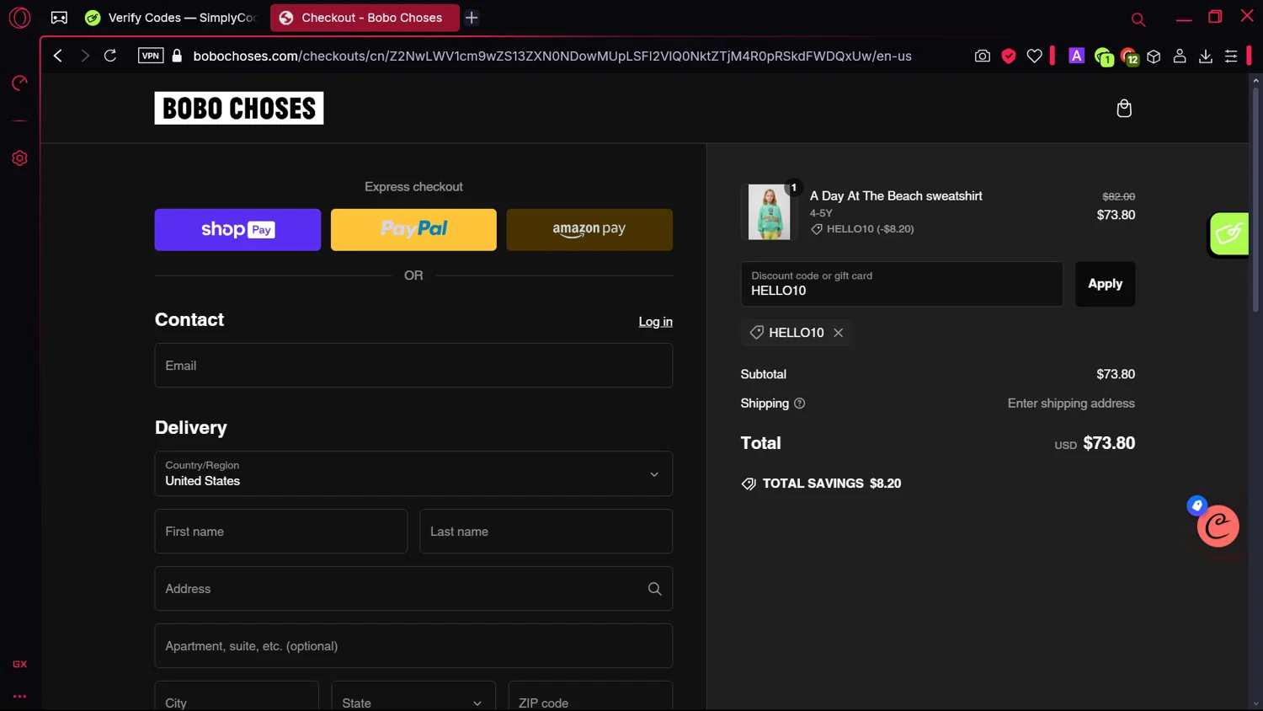Click the Shipping info question mark icon
Screen dimensions: 1263x711
[x=800, y=404]
